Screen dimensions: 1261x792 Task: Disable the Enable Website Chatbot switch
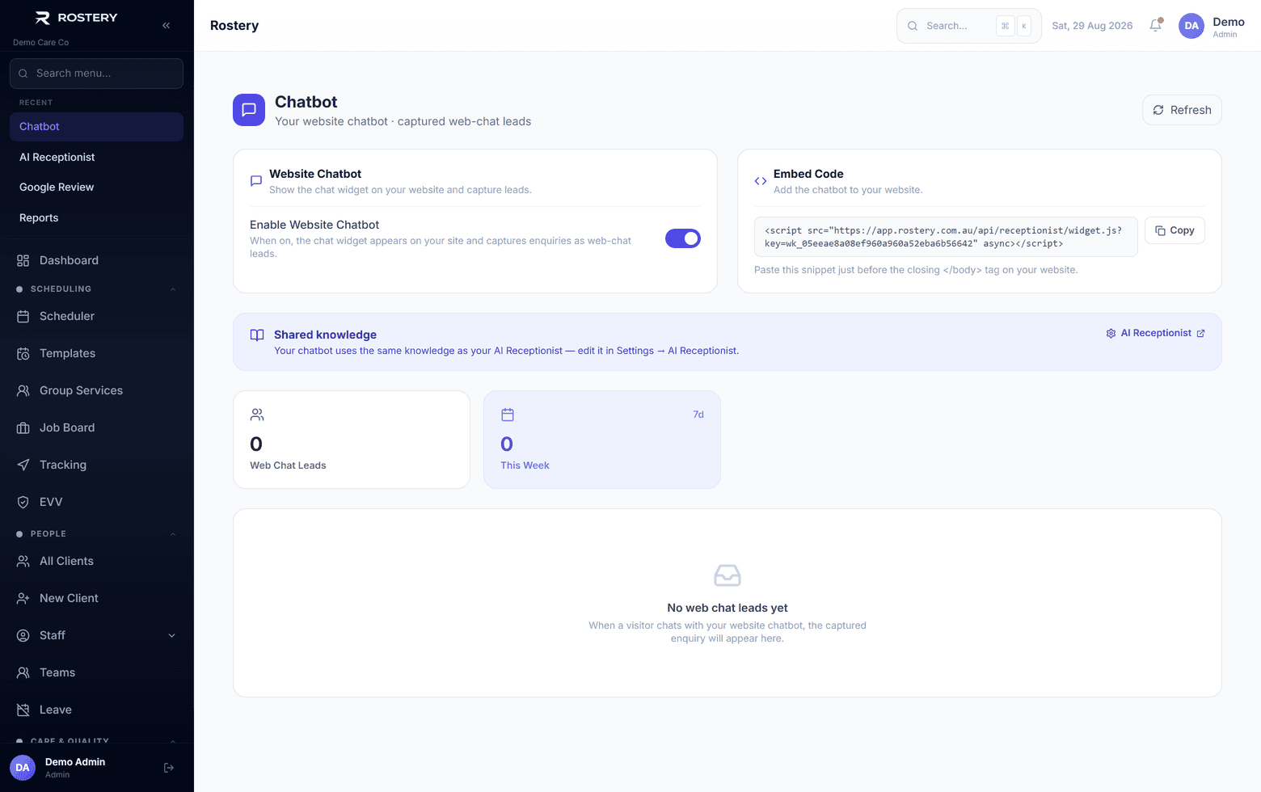[x=683, y=238]
